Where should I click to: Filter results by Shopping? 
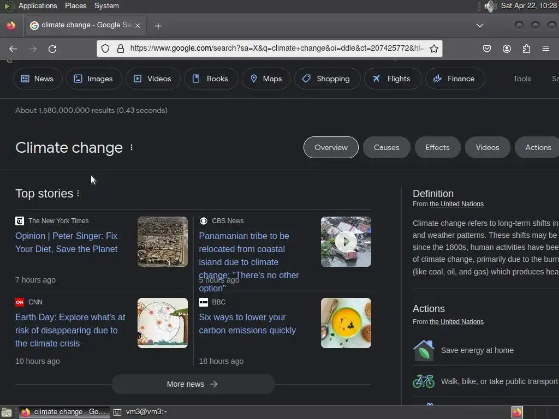click(328, 79)
